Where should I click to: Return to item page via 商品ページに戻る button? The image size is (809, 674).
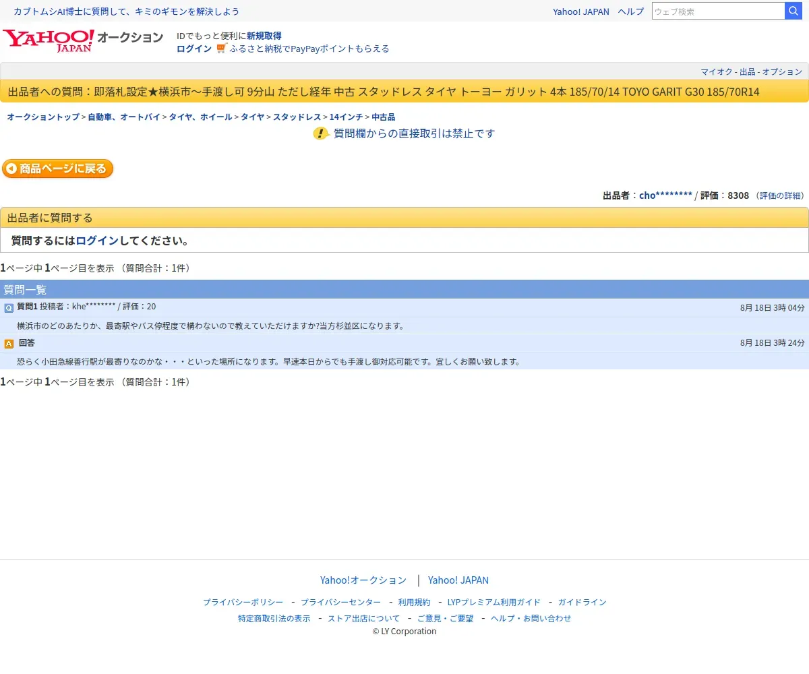coord(58,168)
